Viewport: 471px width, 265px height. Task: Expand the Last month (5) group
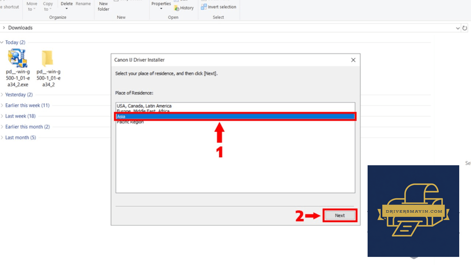(2, 137)
